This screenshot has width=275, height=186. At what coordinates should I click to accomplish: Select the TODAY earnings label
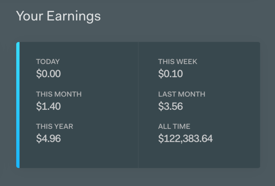coord(48,62)
